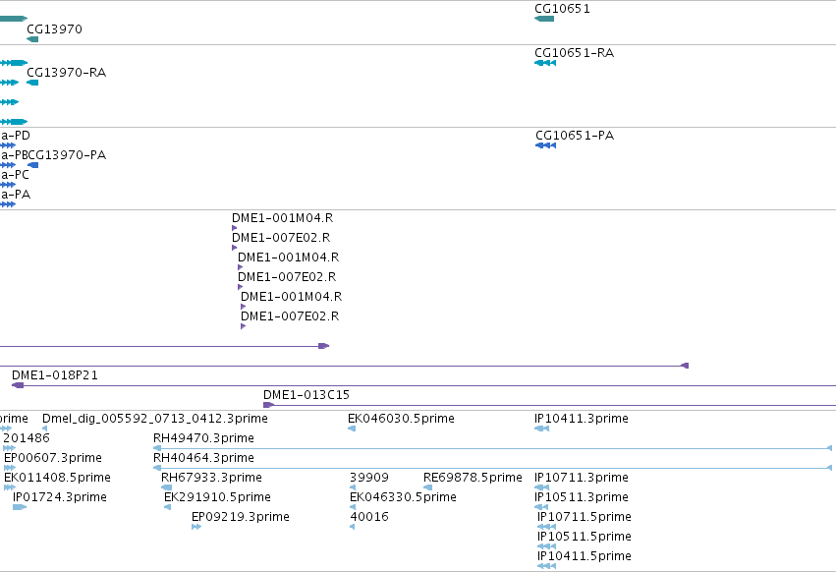
Task: Click the RH67933.3prime EST glyph
Action: click(x=166, y=487)
